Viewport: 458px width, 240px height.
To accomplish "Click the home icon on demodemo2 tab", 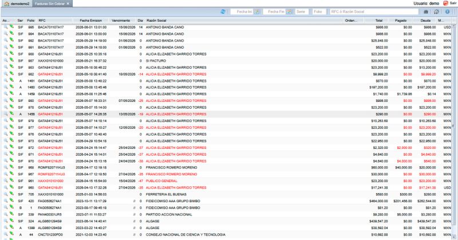I will coord(7,4).
